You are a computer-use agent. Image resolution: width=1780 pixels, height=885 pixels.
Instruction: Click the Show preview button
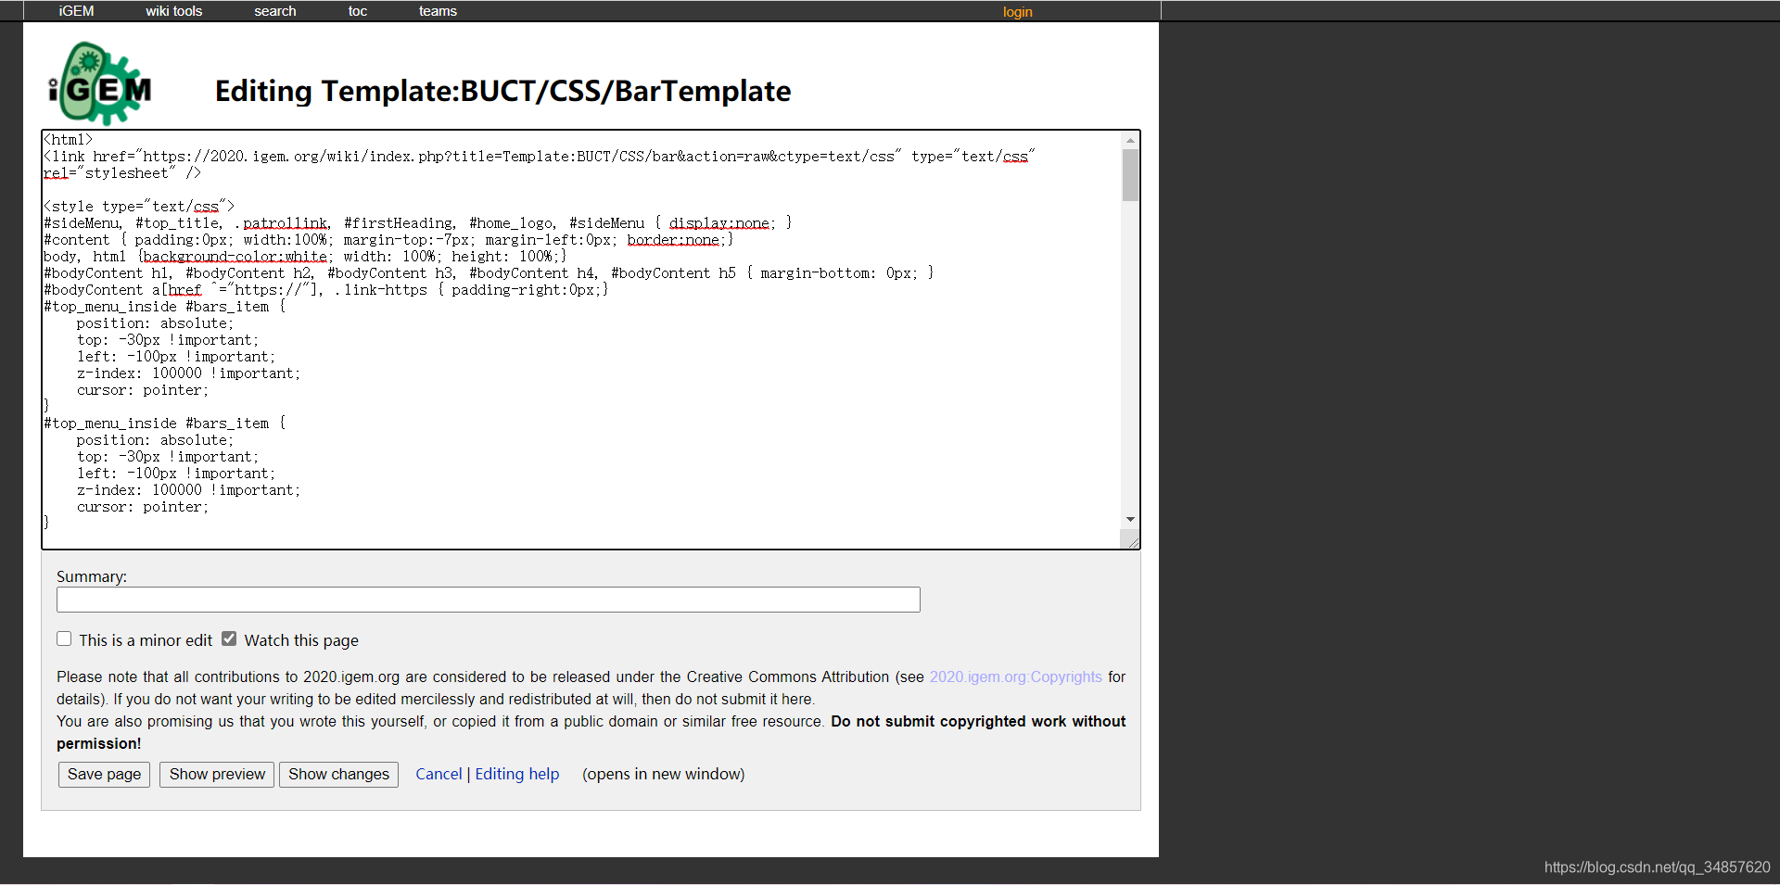click(217, 774)
